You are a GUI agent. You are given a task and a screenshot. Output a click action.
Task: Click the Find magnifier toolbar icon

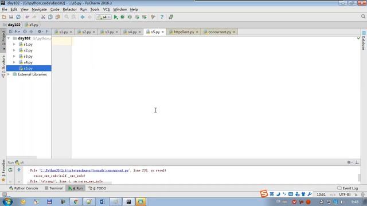[x=67, y=17]
